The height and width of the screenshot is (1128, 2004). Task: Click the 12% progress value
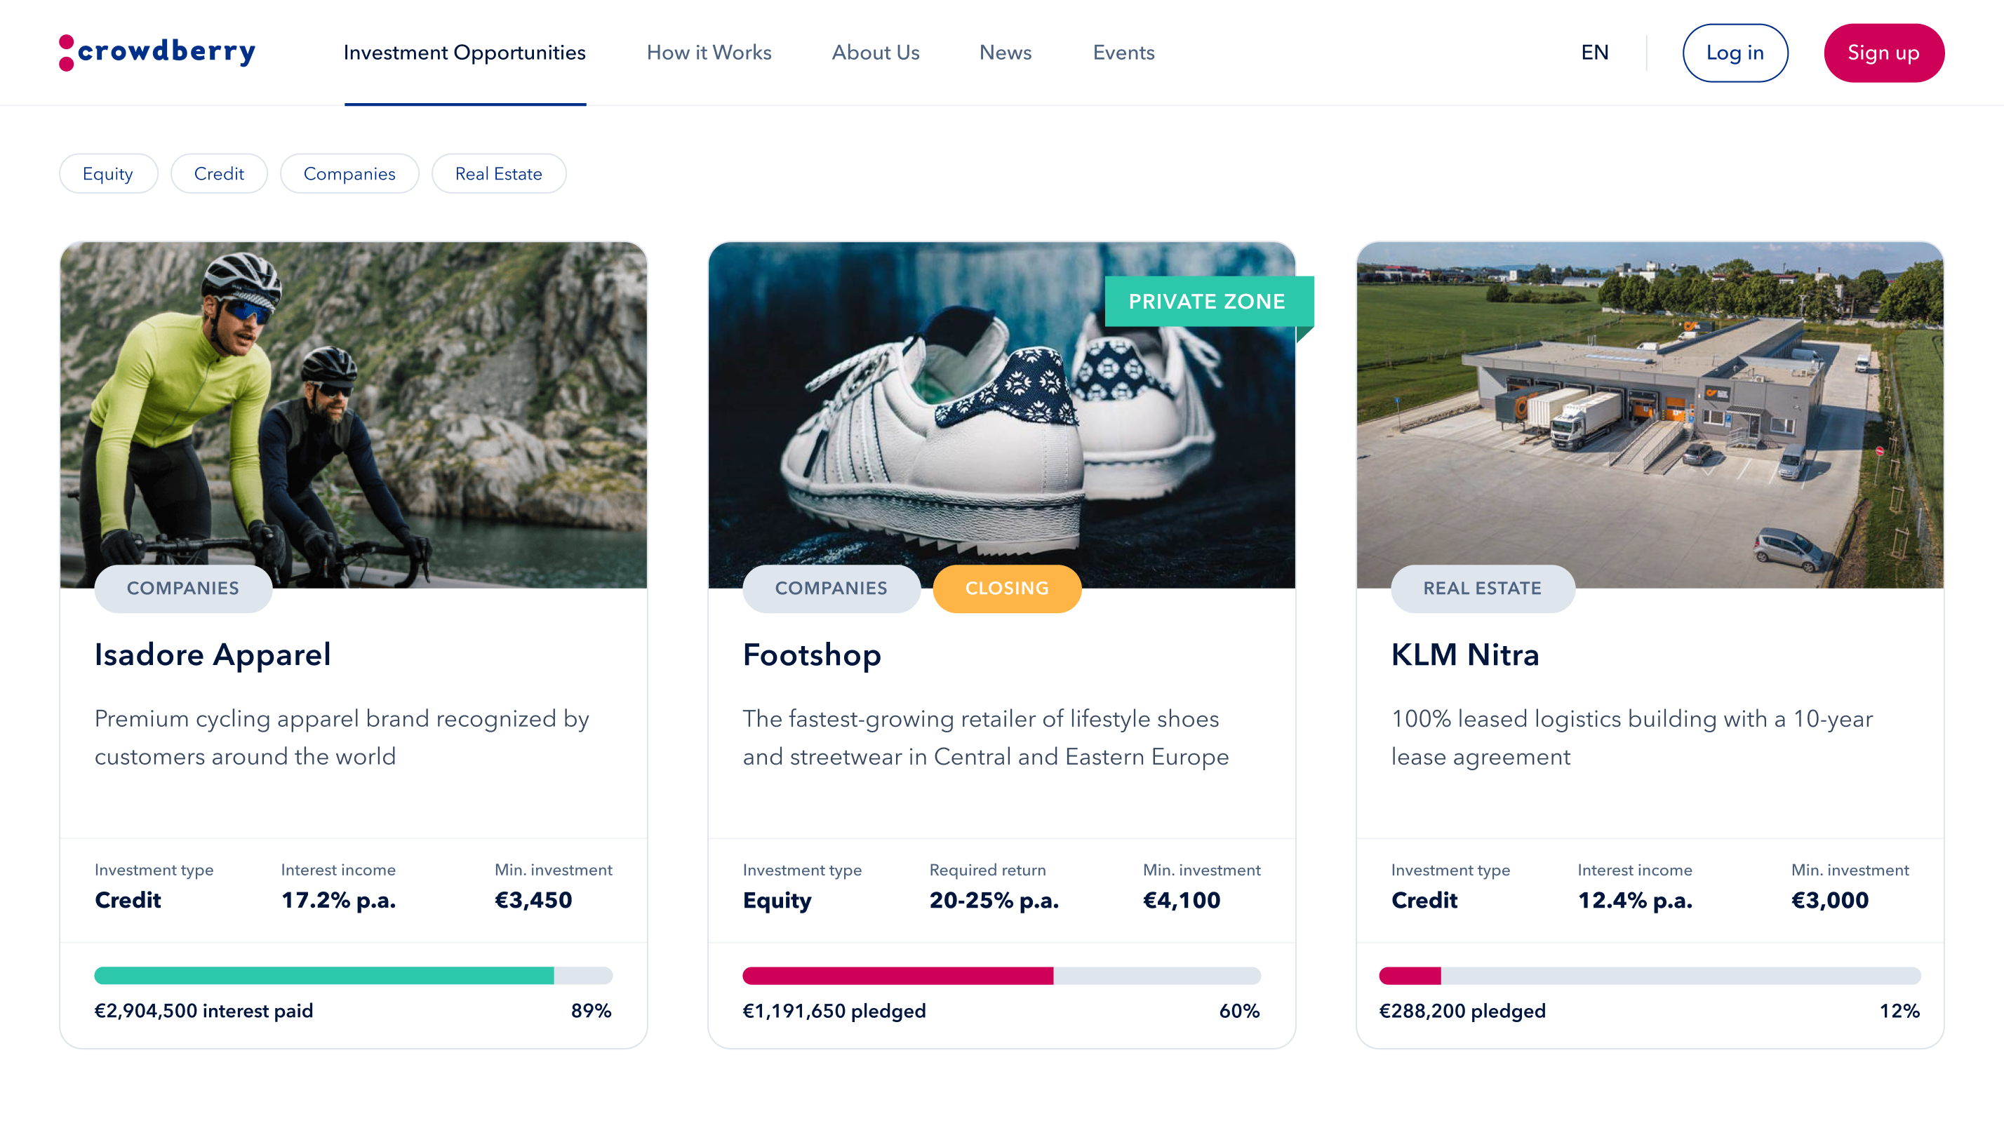click(x=1899, y=1011)
